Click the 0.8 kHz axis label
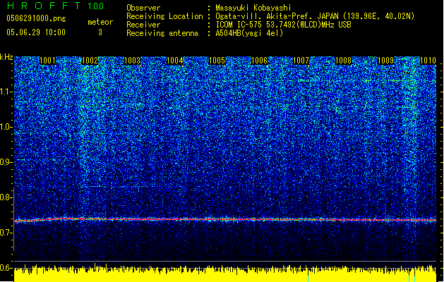 click(x=6, y=197)
